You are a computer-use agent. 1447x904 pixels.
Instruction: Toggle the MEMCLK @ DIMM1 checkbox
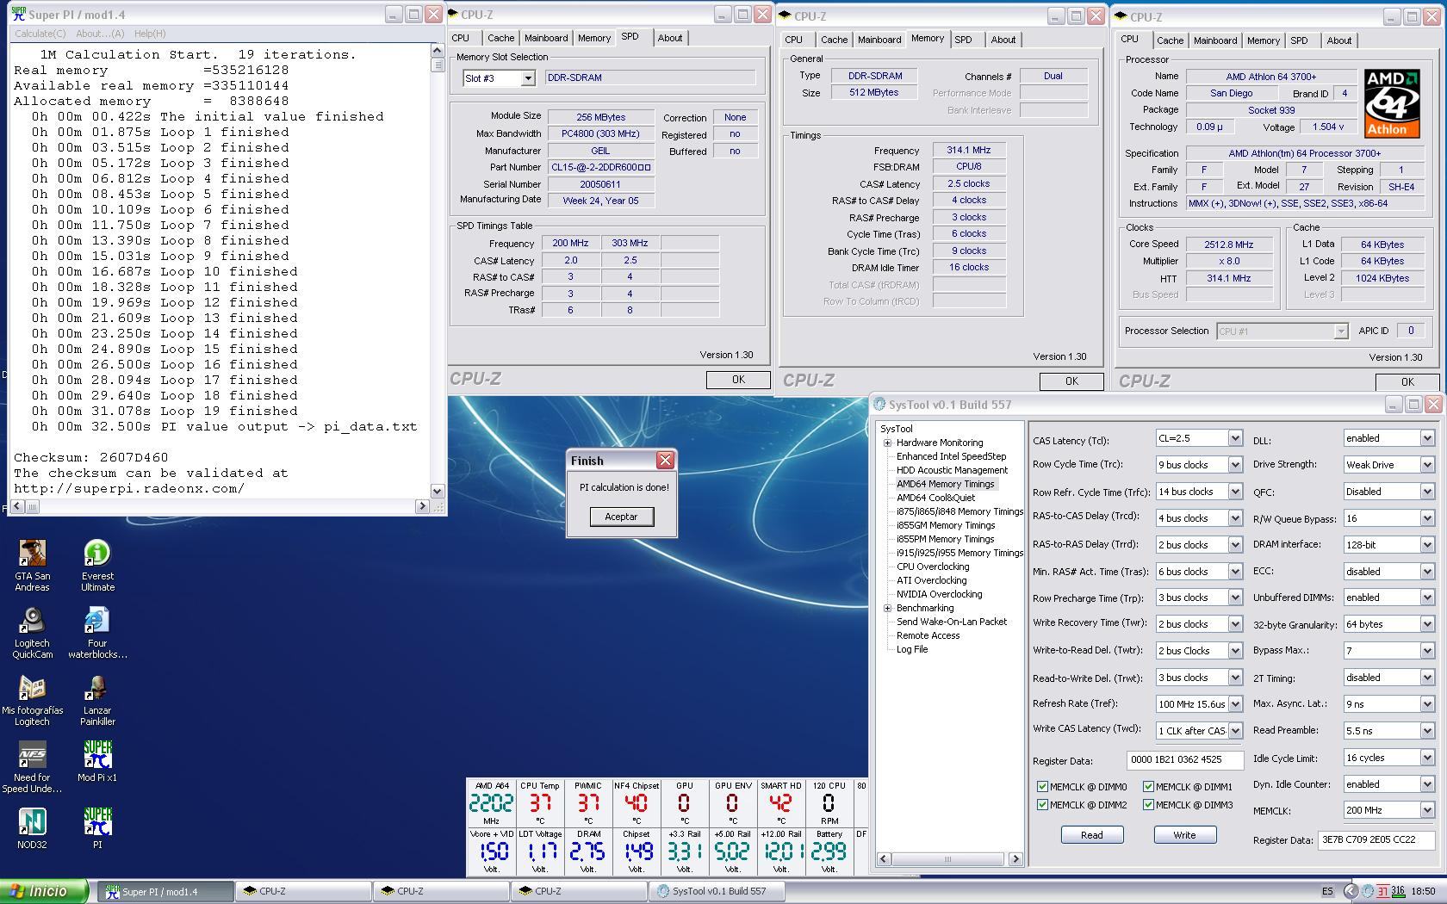[1148, 787]
